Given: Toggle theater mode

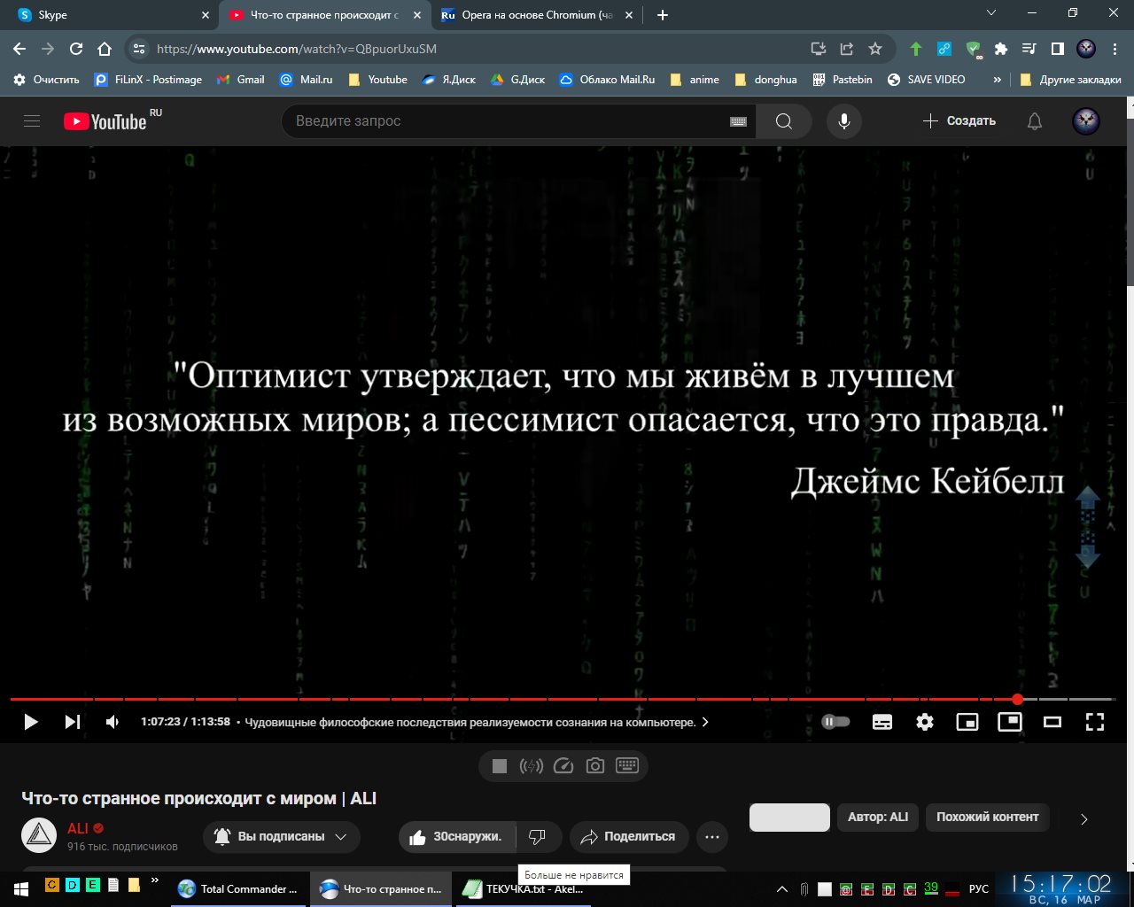Looking at the screenshot, I should (x=1052, y=722).
